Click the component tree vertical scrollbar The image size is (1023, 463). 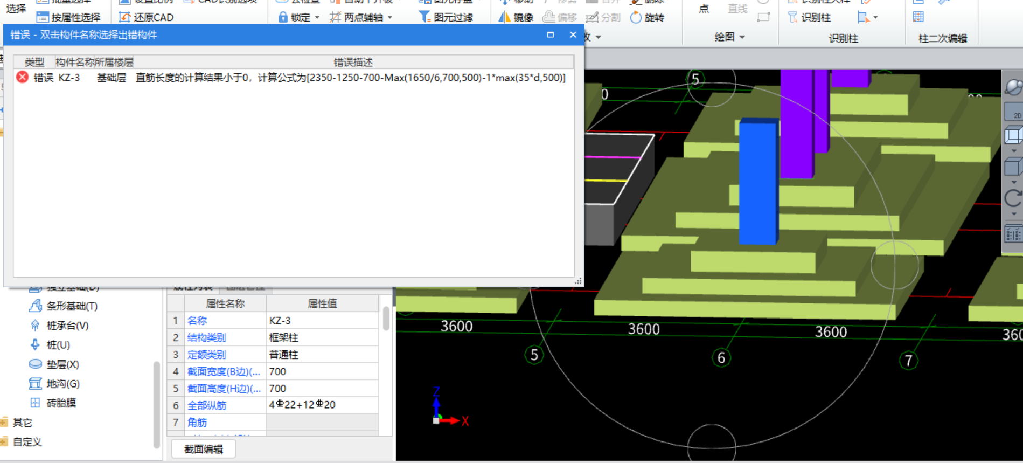tap(157, 404)
